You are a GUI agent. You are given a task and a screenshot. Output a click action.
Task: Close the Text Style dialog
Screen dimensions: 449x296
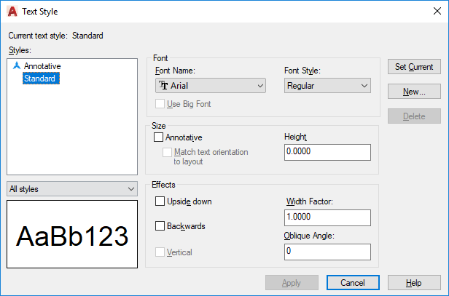pyautogui.click(x=437, y=11)
